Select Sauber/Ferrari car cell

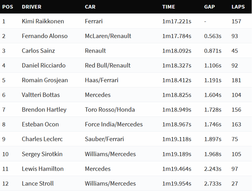tap(104, 139)
